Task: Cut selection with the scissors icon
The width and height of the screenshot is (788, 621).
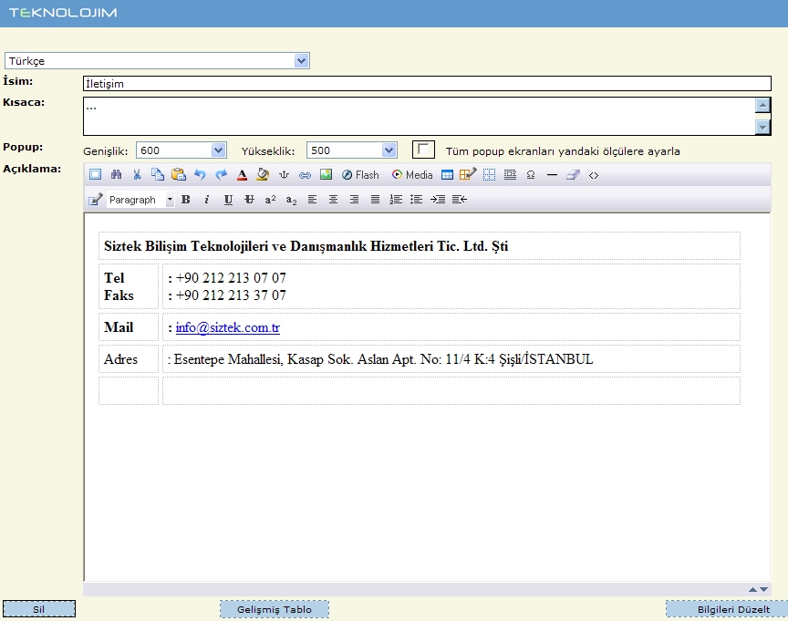Action: [137, 174]
